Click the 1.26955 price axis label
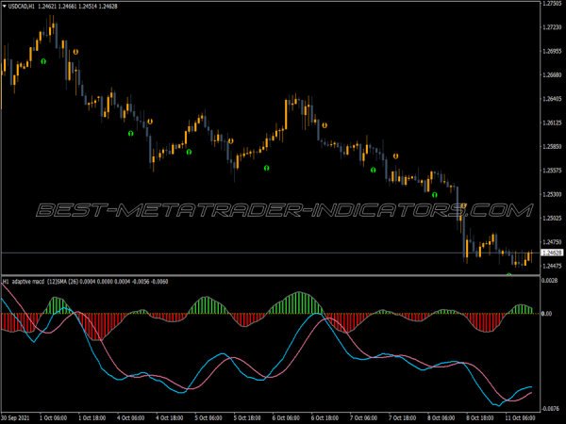 pos(552,51)
